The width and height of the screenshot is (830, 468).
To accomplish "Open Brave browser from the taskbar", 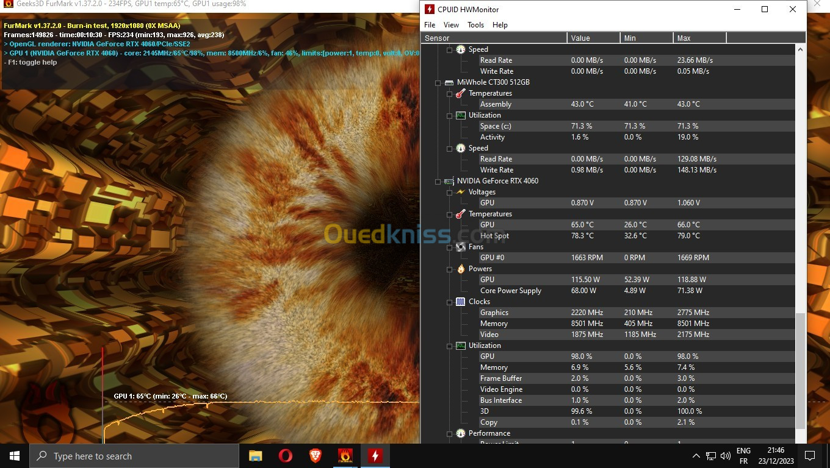I will [x=316, y=456].
